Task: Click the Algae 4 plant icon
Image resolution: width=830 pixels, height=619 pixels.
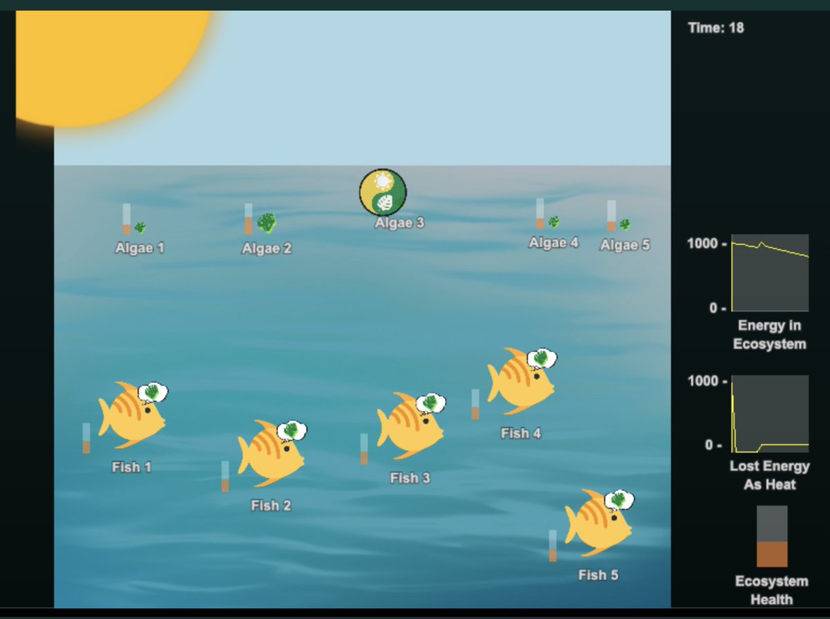Action: [554, 222]
